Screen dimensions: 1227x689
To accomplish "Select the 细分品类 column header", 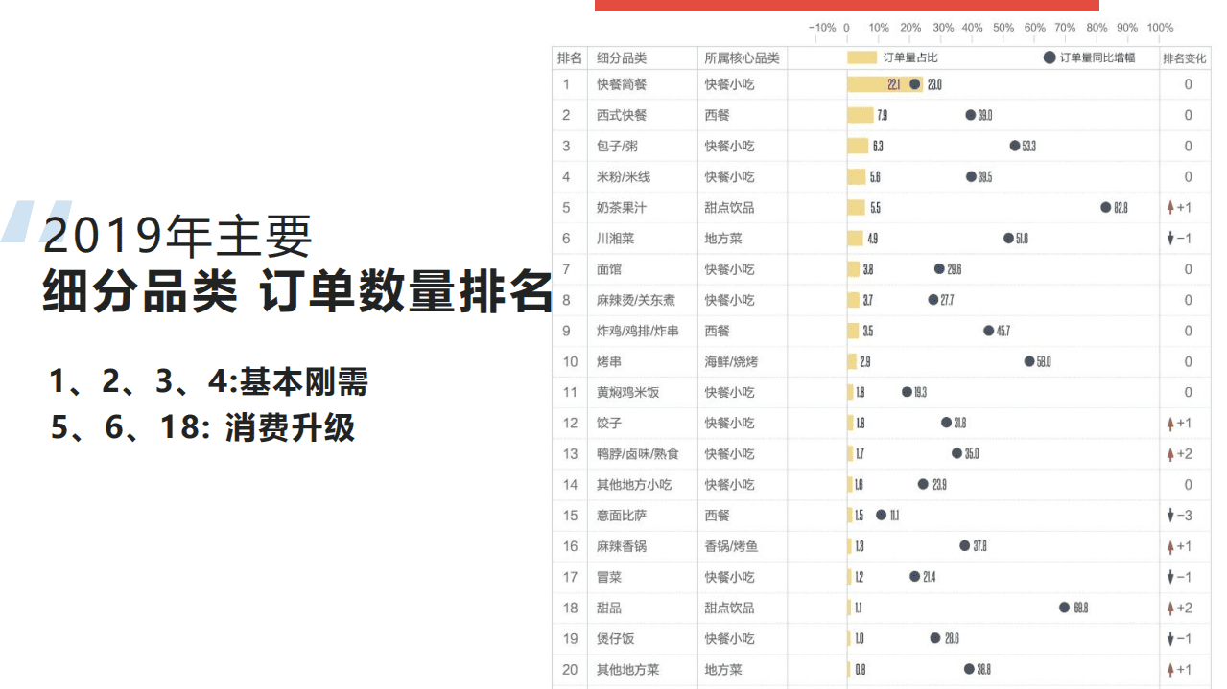I will click(x=622, y=57).
